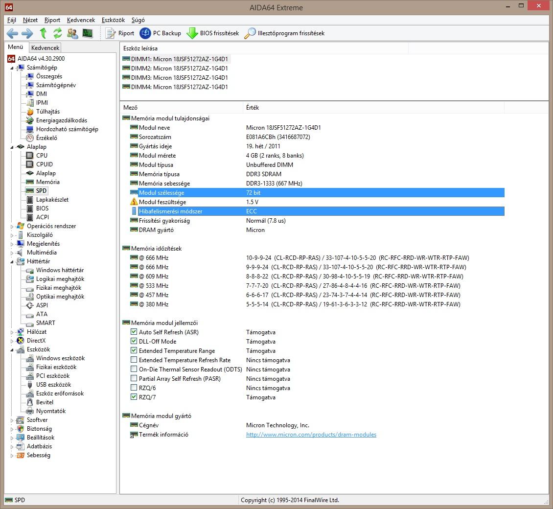553x509 pixels.
Task: Select DIMM4 Micron device row
Action: pos(176,87)
